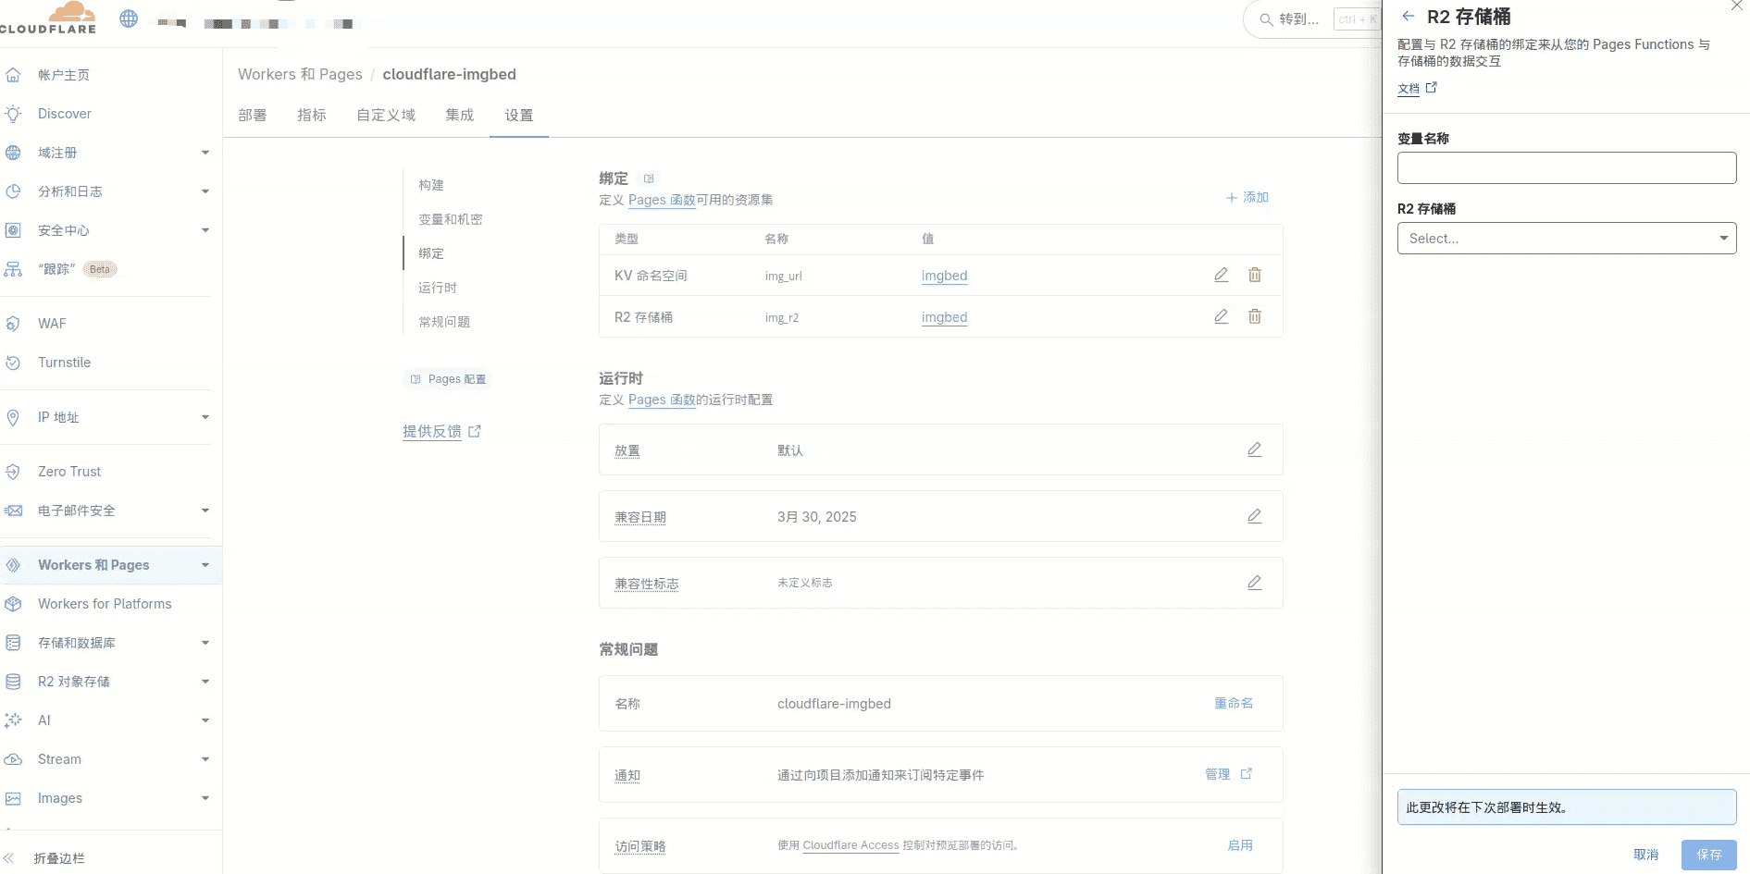Switch to the 指标 tab

coord(312,116)
